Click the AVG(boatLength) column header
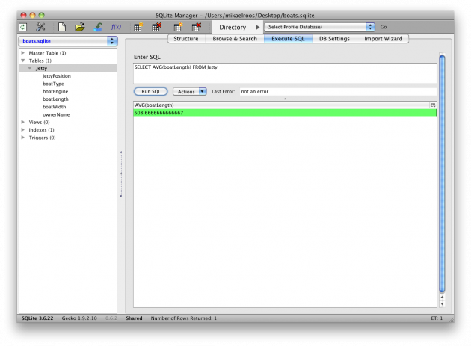471x346 pixels. (x=282, y=105)
